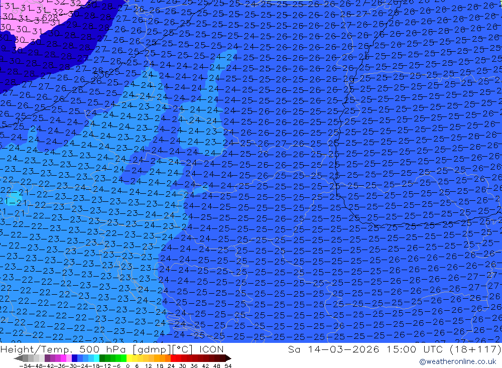The image size is (502, 368).
Task: Click the (18+117) forecast run label
Action: (x=475, y=349)
